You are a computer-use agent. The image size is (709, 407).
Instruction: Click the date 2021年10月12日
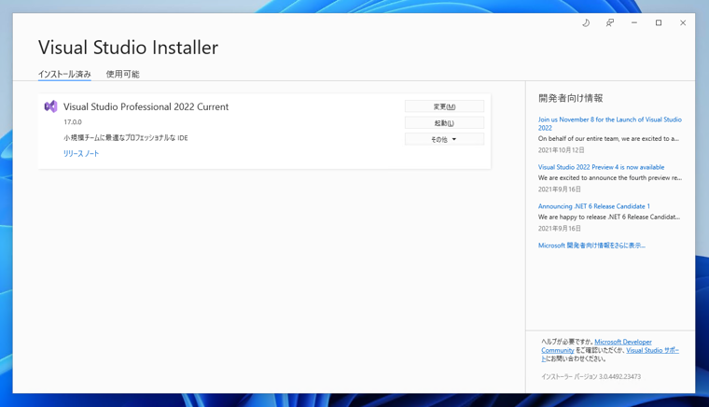coord(562,150)
